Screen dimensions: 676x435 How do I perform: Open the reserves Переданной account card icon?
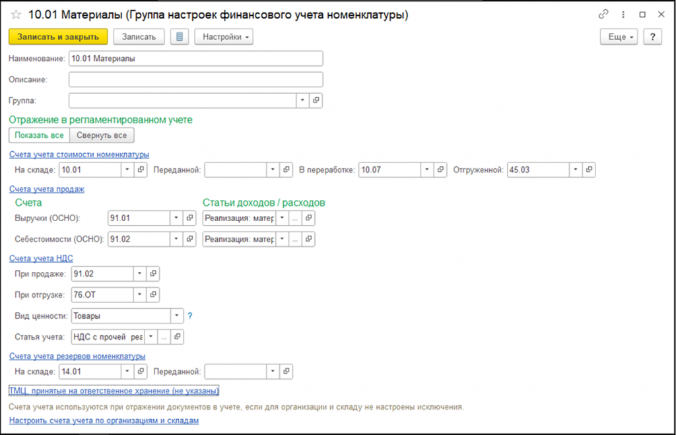tap(287, 371)
